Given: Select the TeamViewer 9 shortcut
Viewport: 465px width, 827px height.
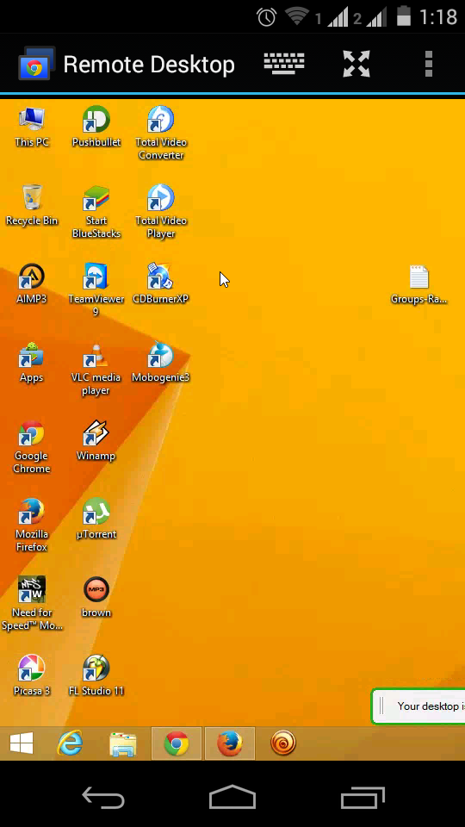Looking at the screenshot, I should pos(96,289).
